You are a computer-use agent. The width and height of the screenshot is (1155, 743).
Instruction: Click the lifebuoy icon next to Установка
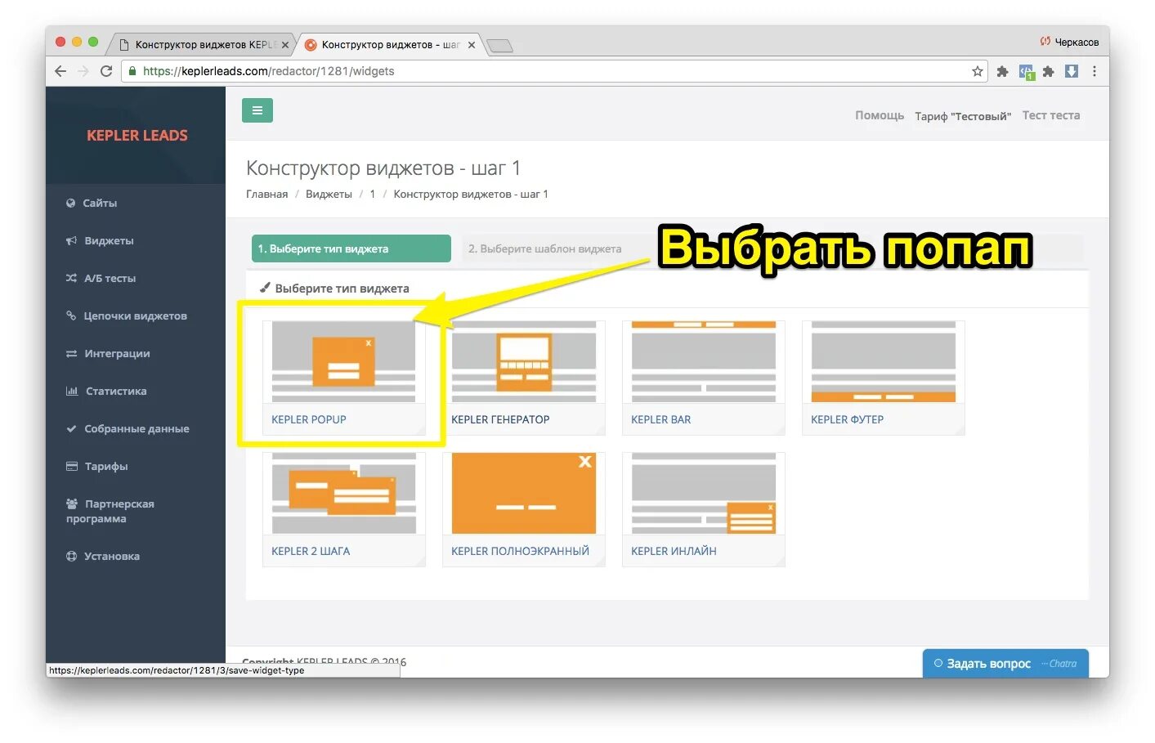(x=71, y=556)
